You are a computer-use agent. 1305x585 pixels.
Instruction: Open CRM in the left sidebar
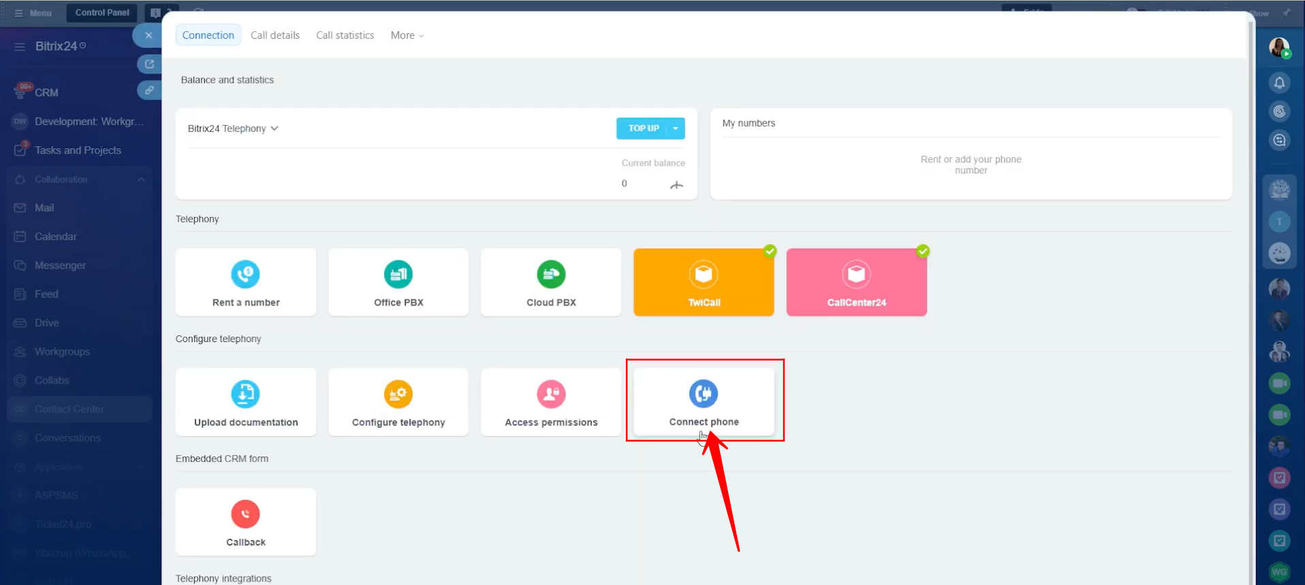pyautogui.click(x=46, y=93)
